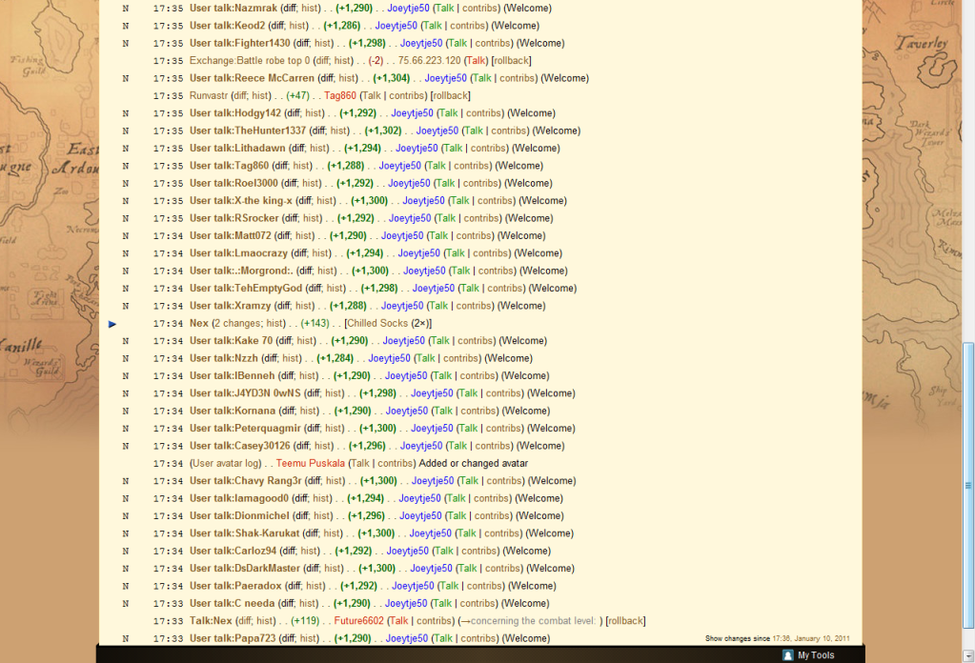Screen dimensions: 975x663
Task: Open User talk:Papa723 page
Action: click(233, 638)
